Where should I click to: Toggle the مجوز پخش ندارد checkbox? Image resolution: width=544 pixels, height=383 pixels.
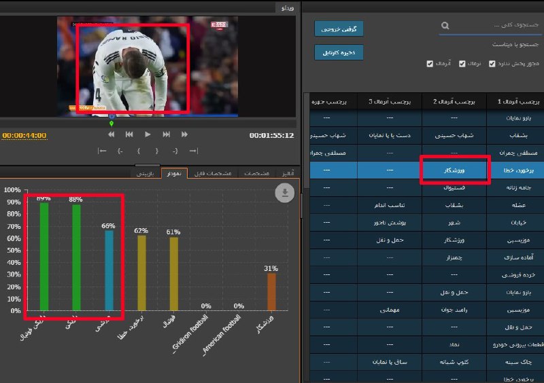tap(492, 64)
